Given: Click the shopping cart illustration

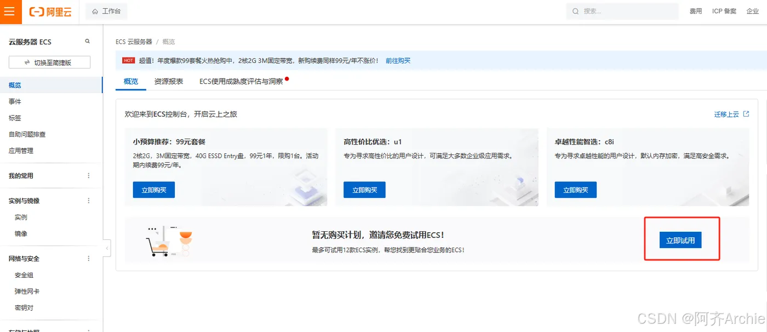Looking at the screenshot, I should tap(169, 241).
